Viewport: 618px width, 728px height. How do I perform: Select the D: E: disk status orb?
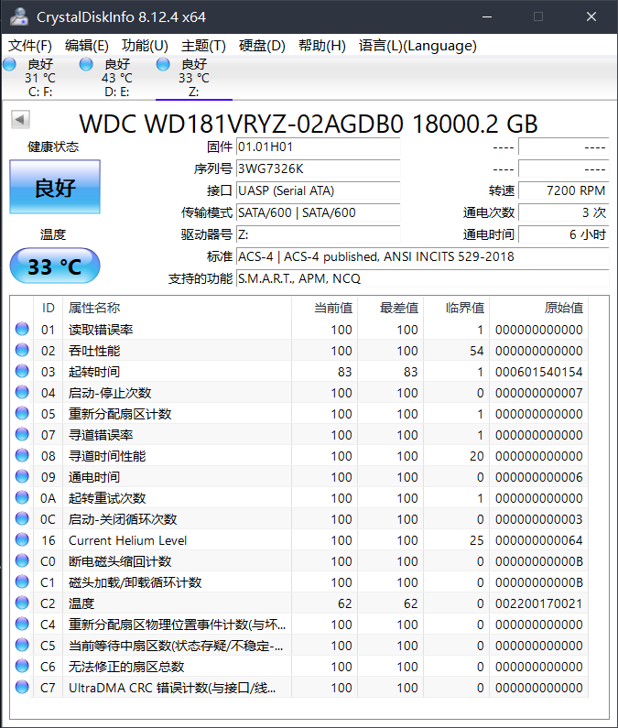tap(86, 64)
